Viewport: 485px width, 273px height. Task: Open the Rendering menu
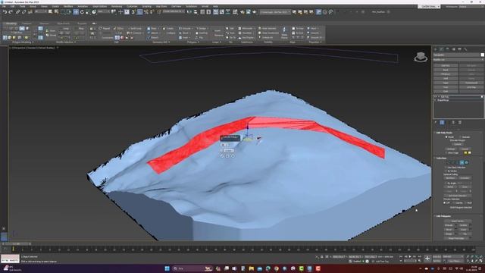point(117,6)
